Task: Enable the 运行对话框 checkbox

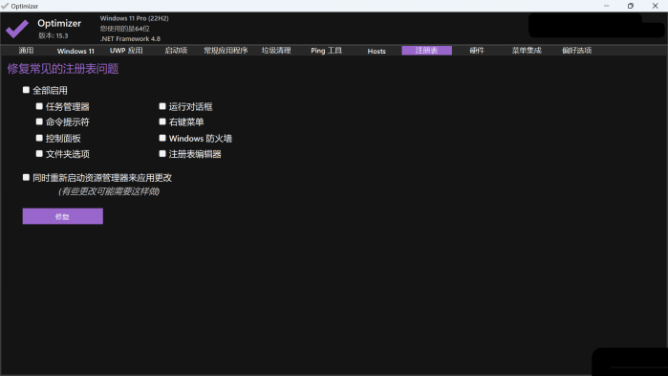Action: (162, 106)
